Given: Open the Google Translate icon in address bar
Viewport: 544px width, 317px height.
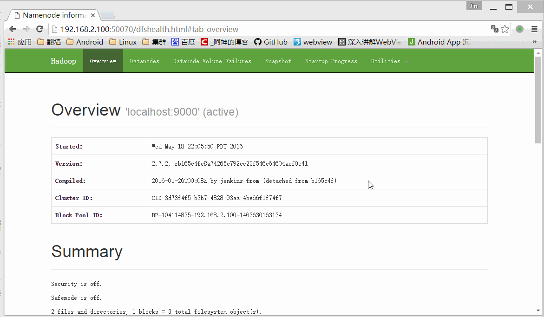Looking at the screenshot, I should [x=494, y=29].
